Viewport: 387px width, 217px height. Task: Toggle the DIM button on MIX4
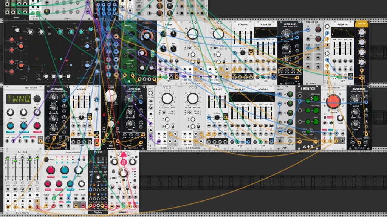pyautogui.click(x=37, y=188)
